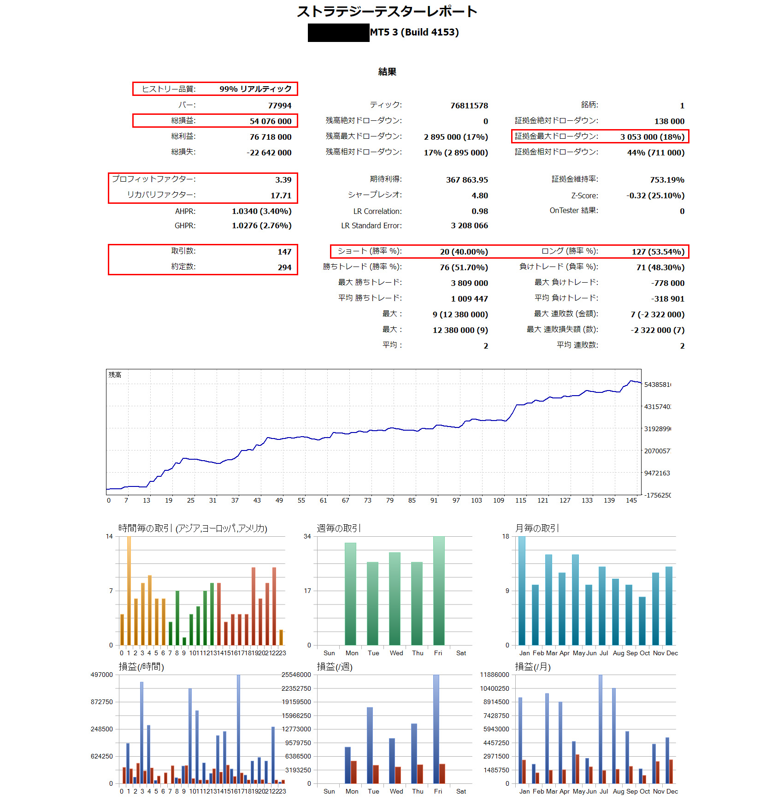Screen dimensions: 760x806
Task: Click the 残高 label in the balance chart
Action: [x=115, y=375]
